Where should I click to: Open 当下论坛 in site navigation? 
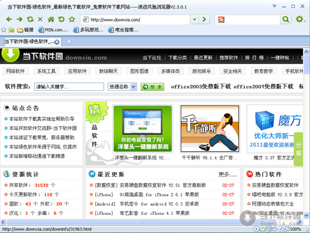coord(152,58)
